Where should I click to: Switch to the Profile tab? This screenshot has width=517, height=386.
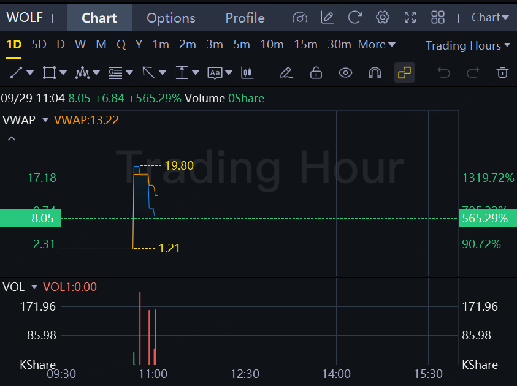tap(245, 18)
